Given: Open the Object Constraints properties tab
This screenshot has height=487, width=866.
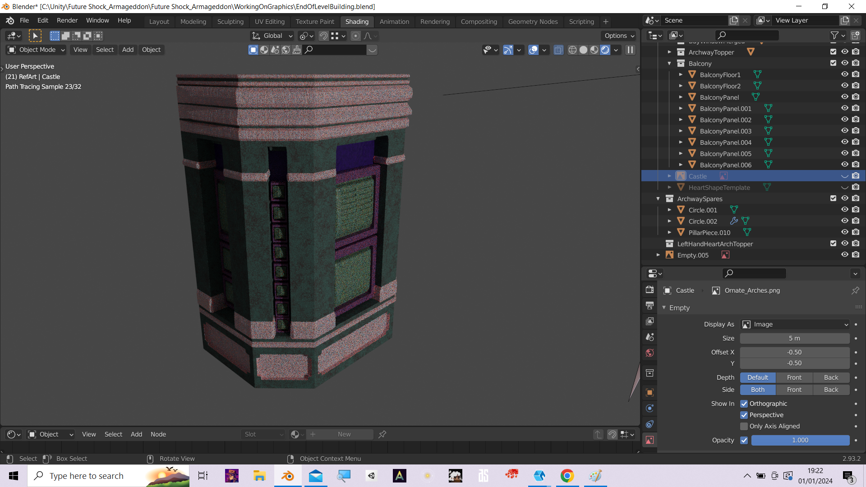Looking at the screenshot, I should point(649,424).
